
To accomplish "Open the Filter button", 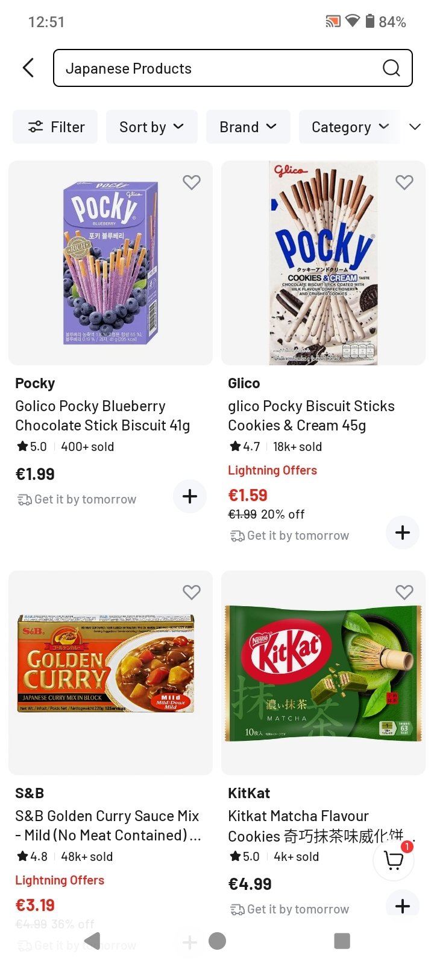I will 55,127.
